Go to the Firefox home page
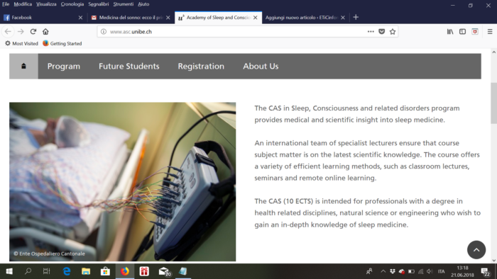497x279 pixels. [x=45, y=32]
